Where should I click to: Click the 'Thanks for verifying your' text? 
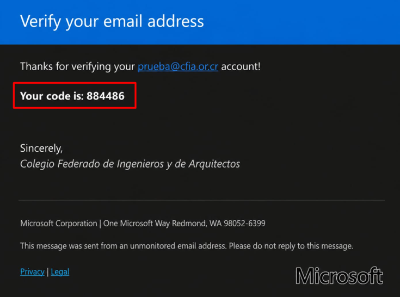click(77, 66)
